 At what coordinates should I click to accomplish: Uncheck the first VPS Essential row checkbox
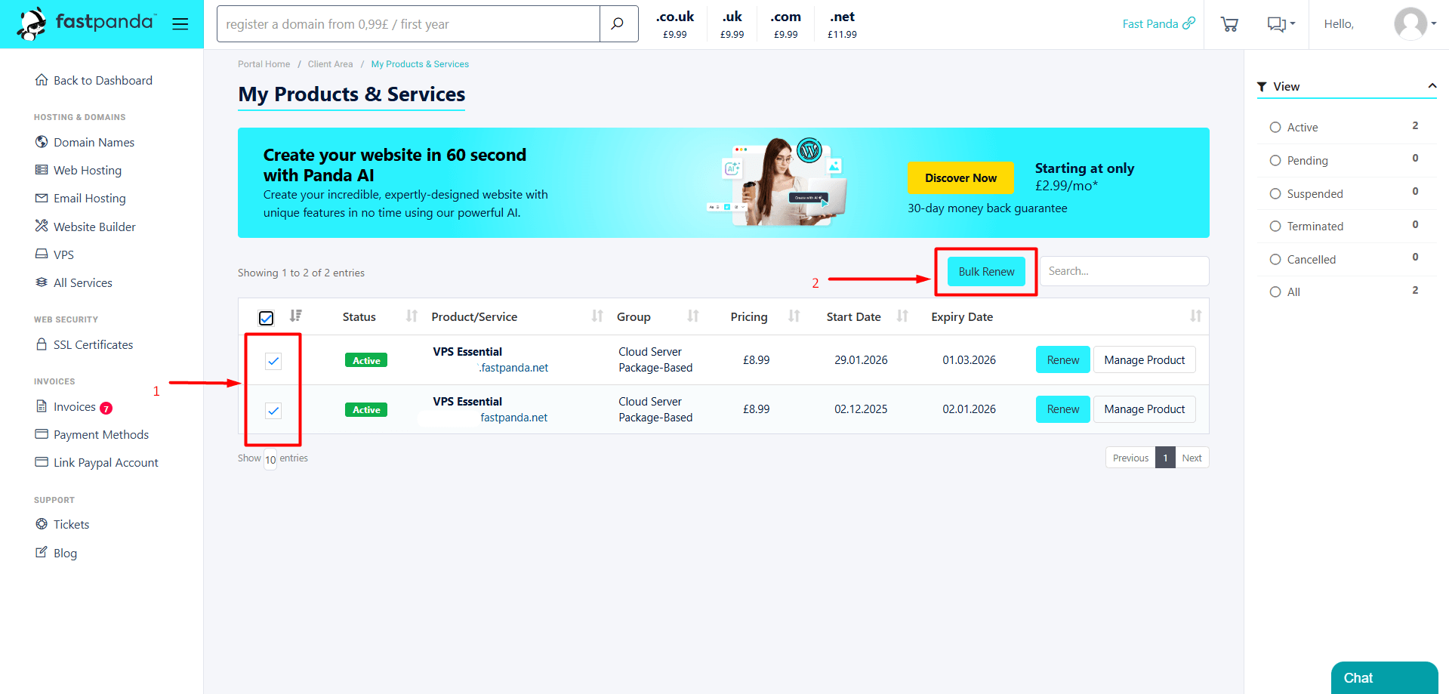tap(273, 361)
